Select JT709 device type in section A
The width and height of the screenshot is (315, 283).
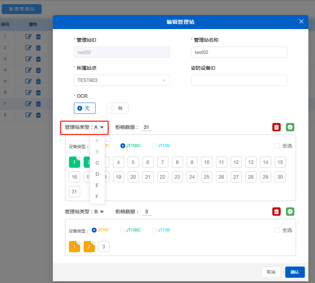(161, 146)
